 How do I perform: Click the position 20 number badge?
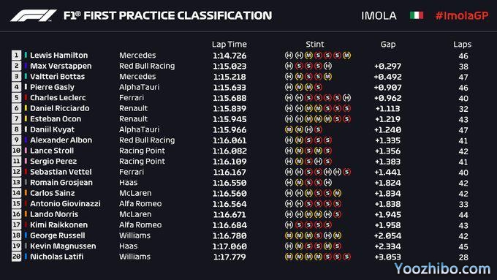[x=17, y=257]
